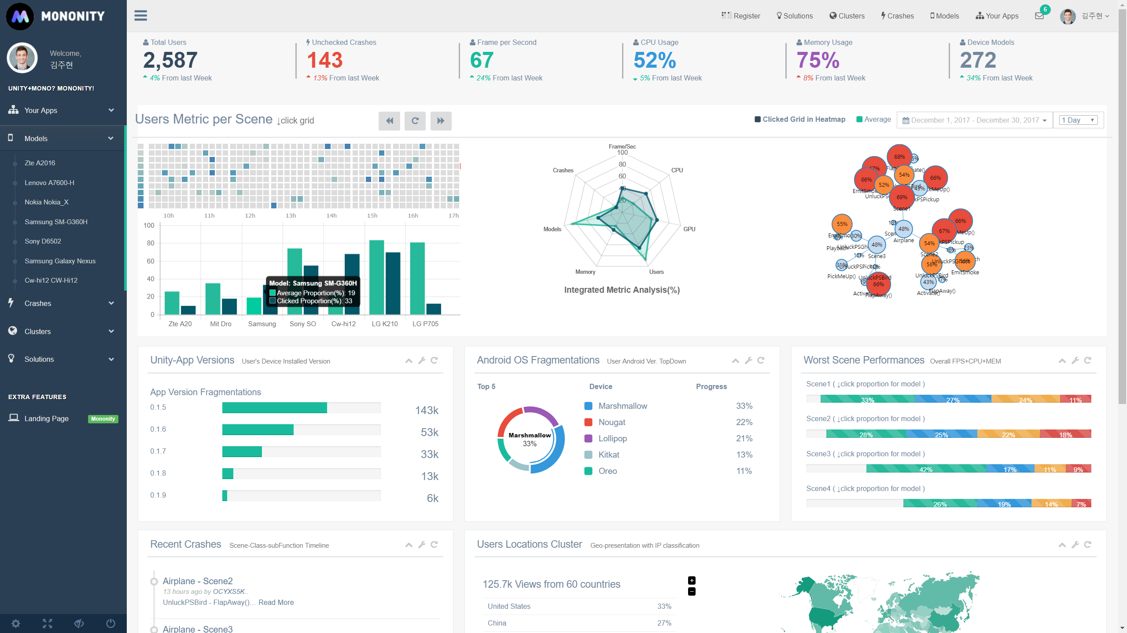Collapse the Models section in the left sidebar
This screenshot has height=633, width=1127.
click(x=63, y=138)
